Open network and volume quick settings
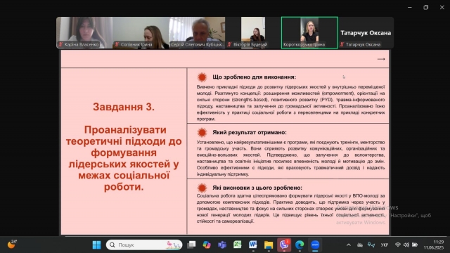The image size is (450, 253). (x=406, y=245)
